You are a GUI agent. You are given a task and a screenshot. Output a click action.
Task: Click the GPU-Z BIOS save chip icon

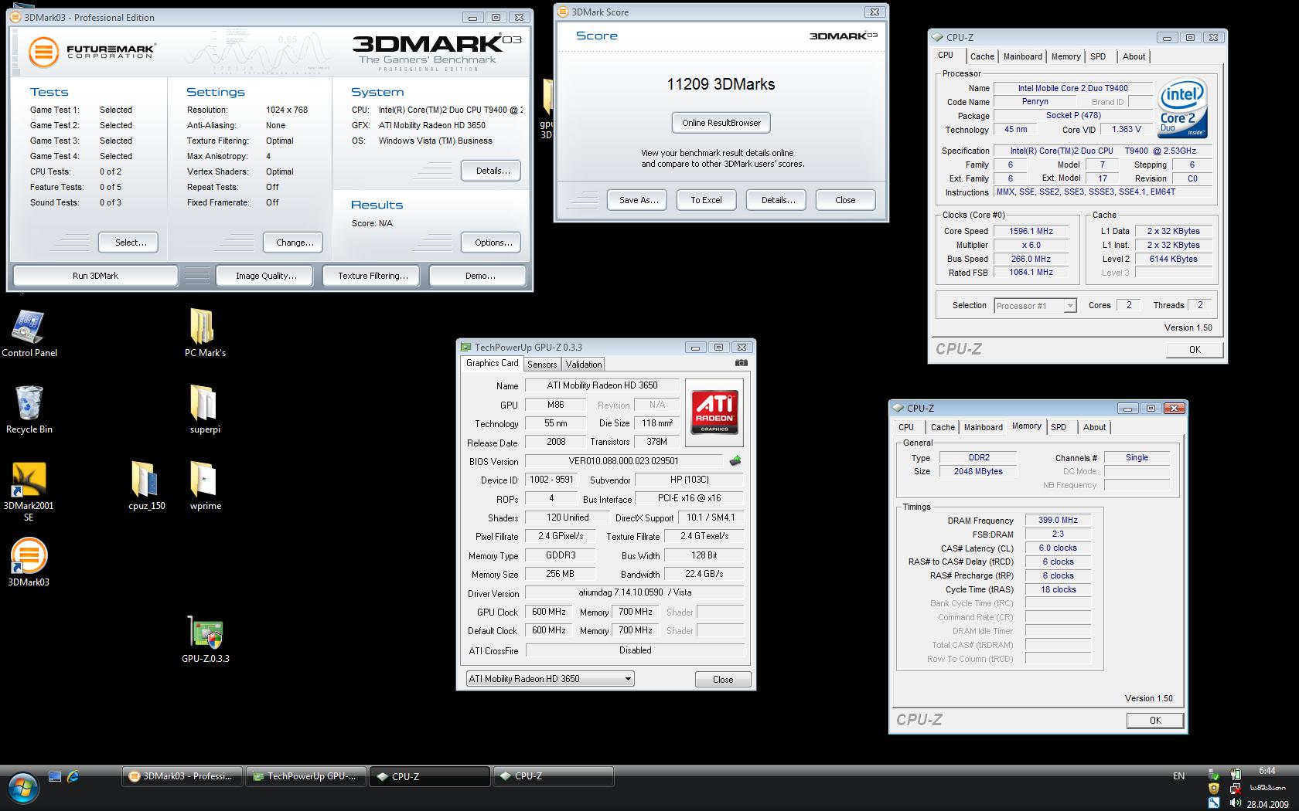[x=735, y=461]
